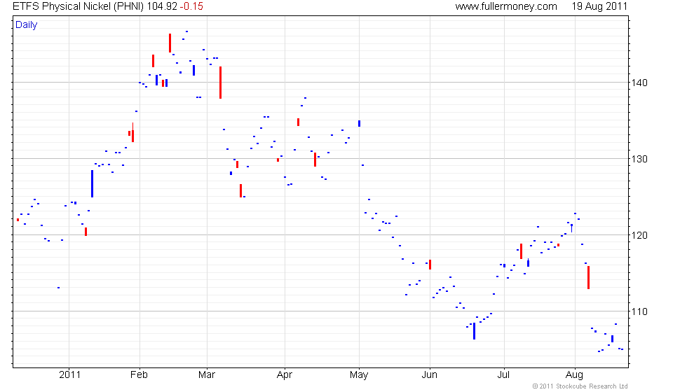
Task: Click the long red candle in early August
Action: coord(588,277)
